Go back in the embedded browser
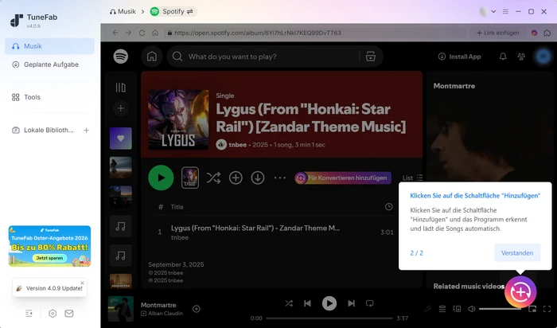 [x=115, y=33]
